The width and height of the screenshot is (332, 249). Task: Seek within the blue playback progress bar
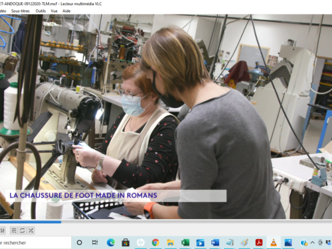[166, 222]
